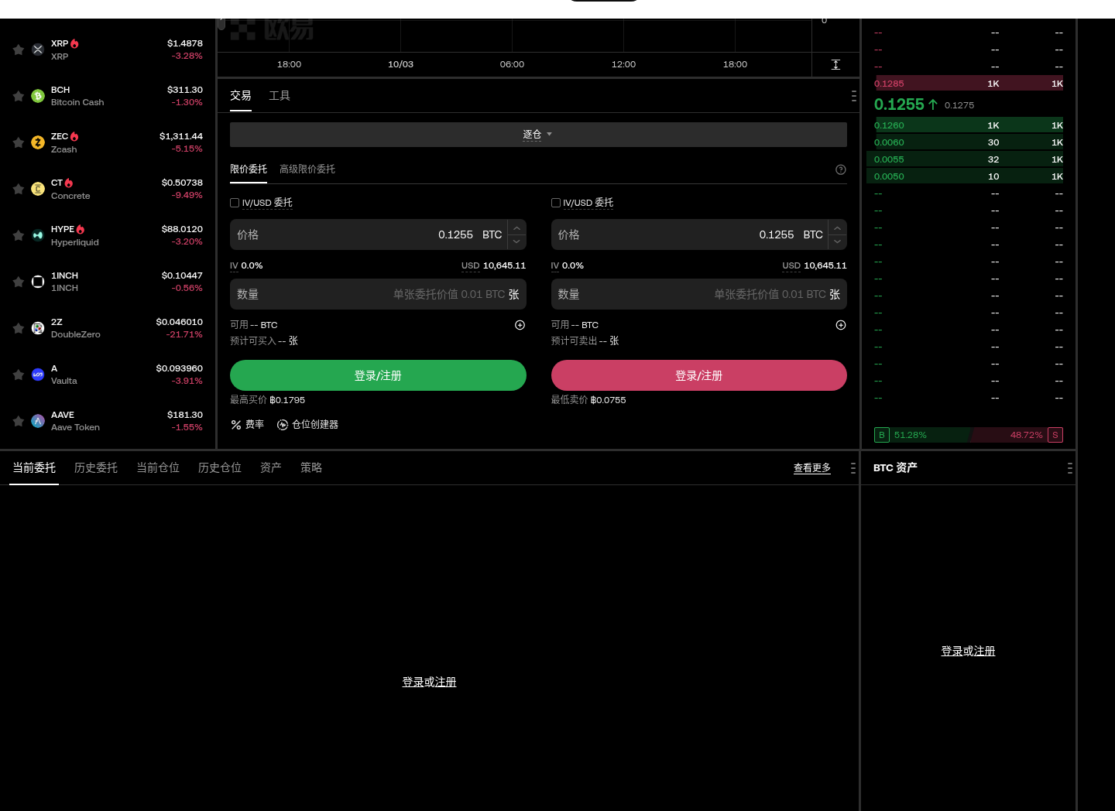Expand the 逐仓 margin mode dropdown
This screenshot has width=1115, height=811.
pyautogui.click(x=538, y=135)
